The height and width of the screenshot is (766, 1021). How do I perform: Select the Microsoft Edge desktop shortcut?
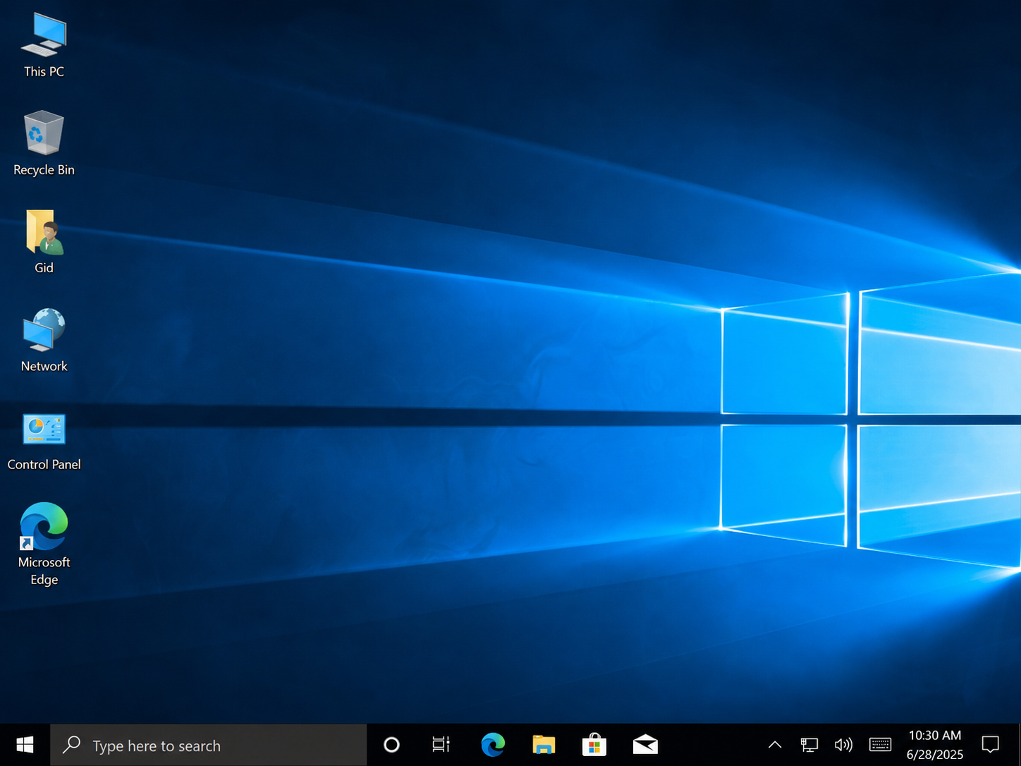point(44,544)
